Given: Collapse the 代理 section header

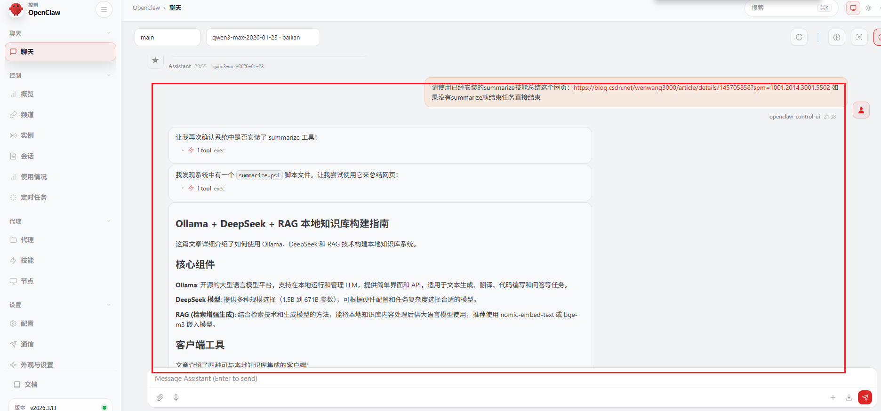Looking at the screenshot, I should point(60,221).
